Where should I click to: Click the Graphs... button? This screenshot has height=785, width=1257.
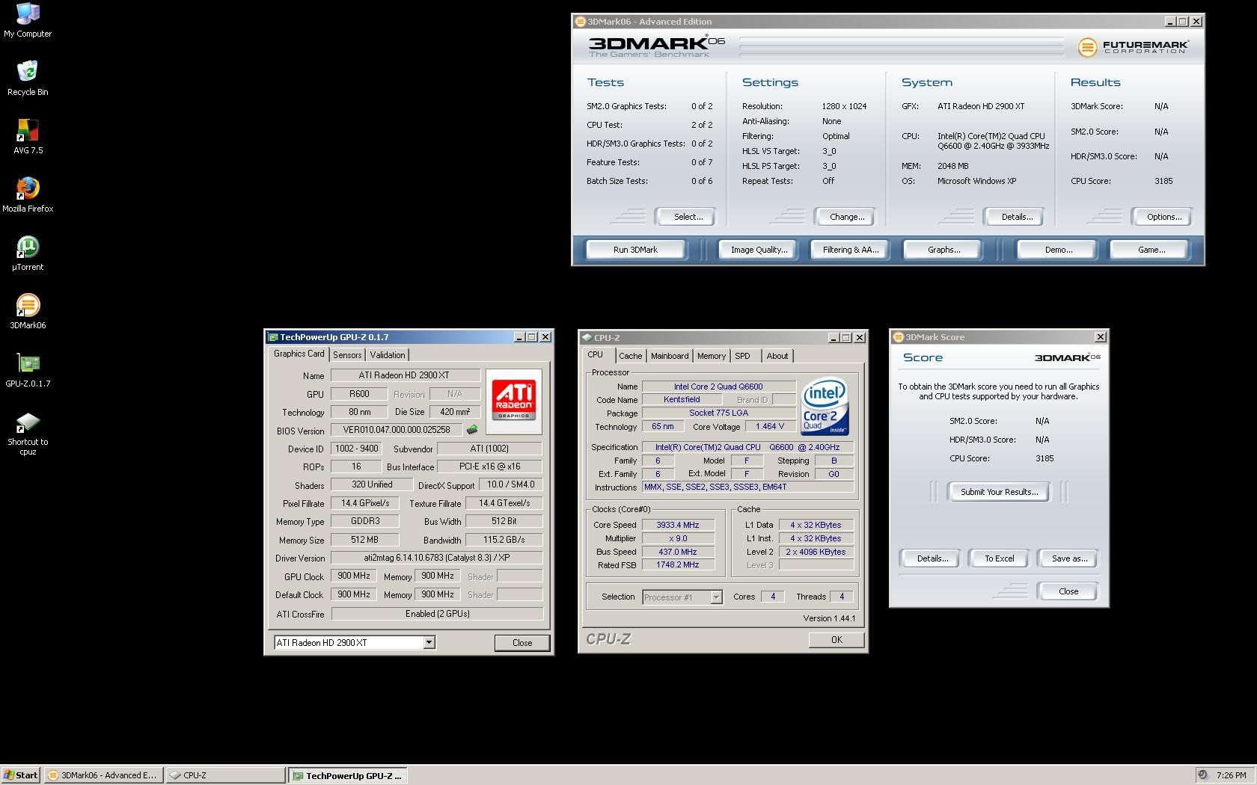[x=943, y=250]
